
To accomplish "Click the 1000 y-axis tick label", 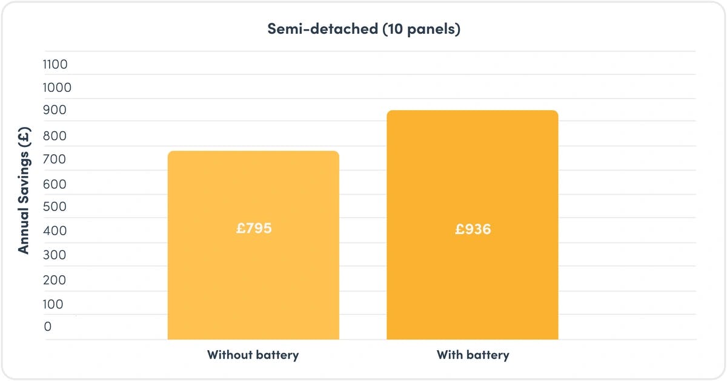I will 57,88.
